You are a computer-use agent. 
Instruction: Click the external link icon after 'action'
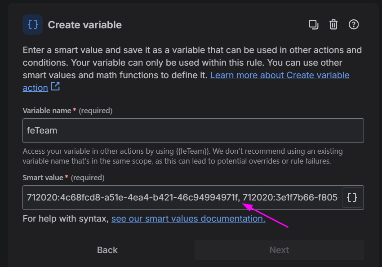click(55, 87)
